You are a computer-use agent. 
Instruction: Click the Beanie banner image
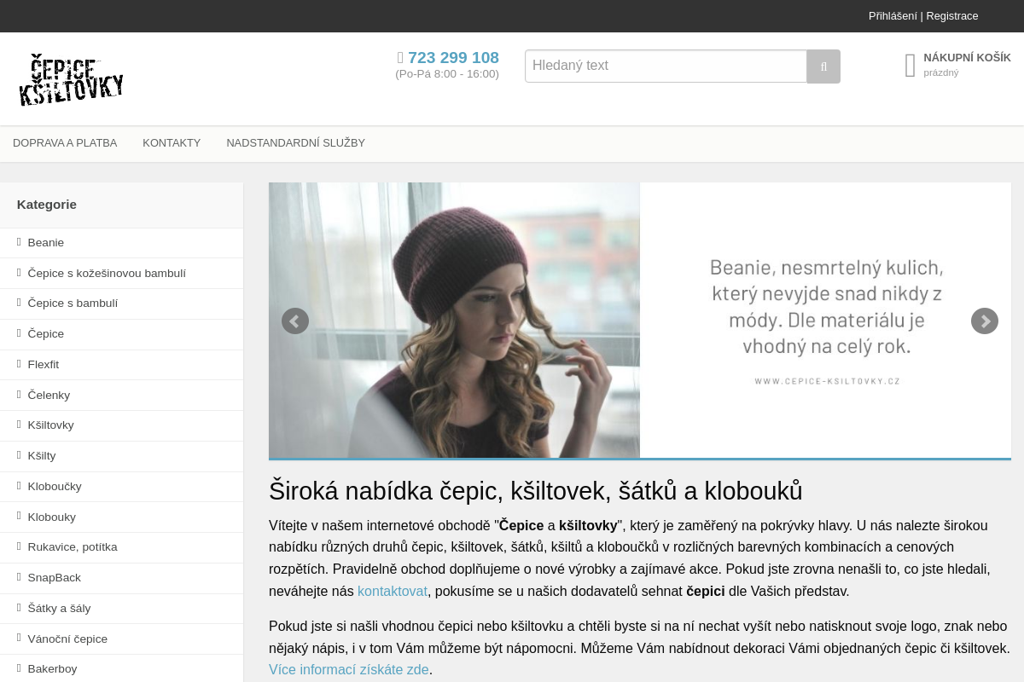tap(640, 321)
